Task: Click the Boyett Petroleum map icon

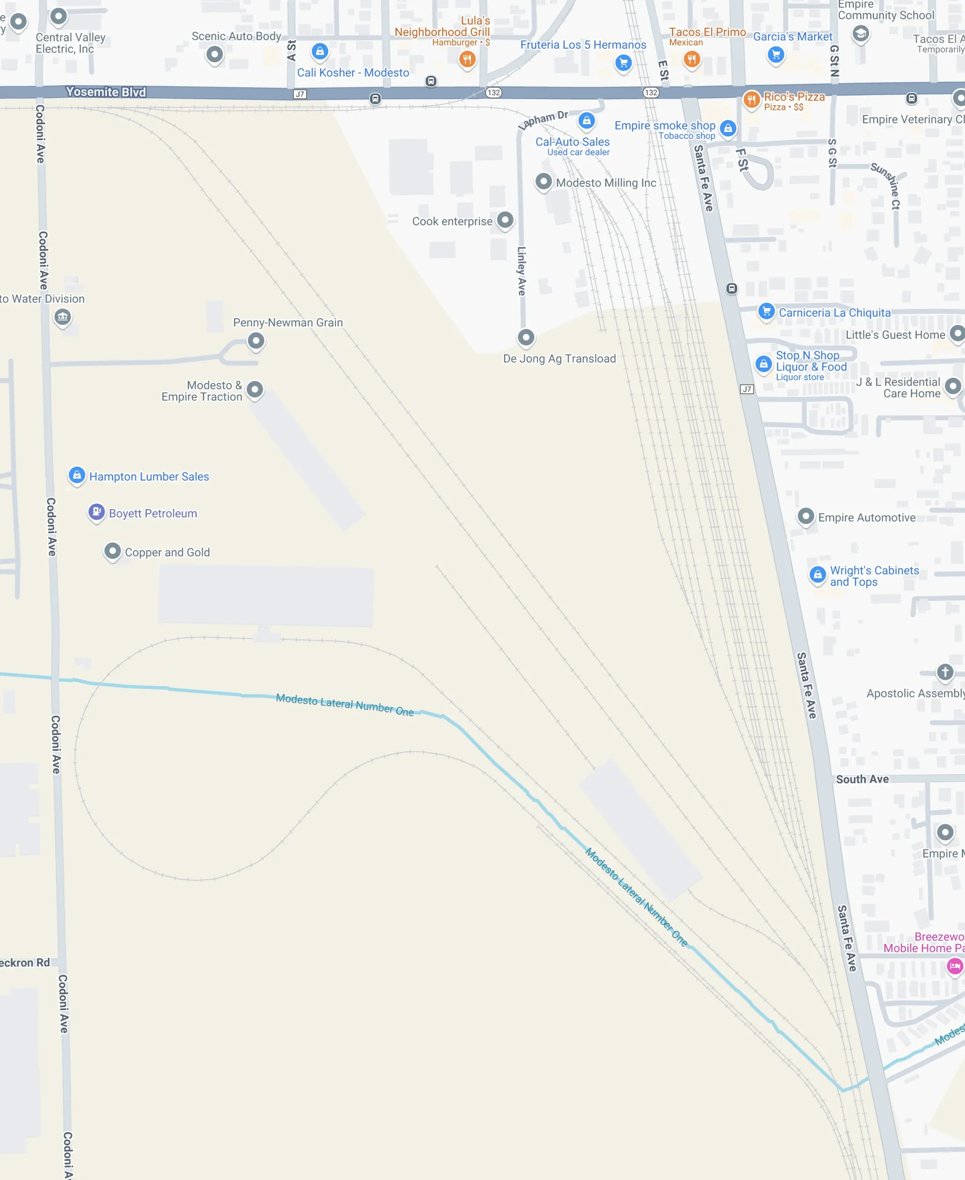Action: pyautogui.click(x=96, y=512)
